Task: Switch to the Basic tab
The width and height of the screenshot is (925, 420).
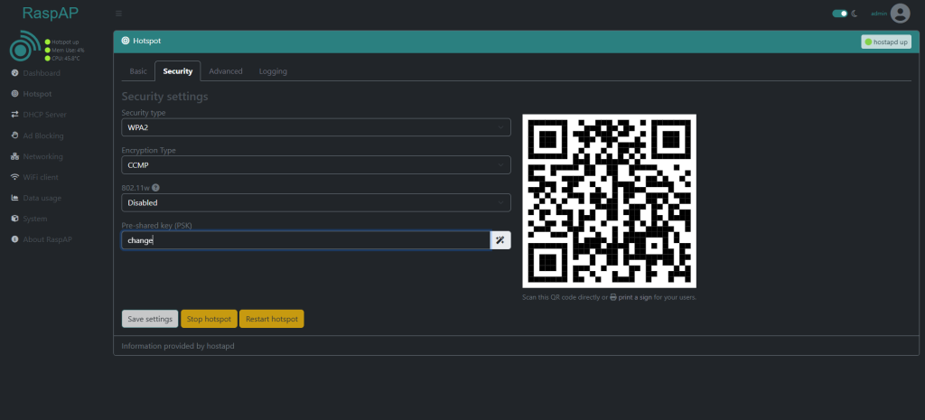Action: [138, 71]
